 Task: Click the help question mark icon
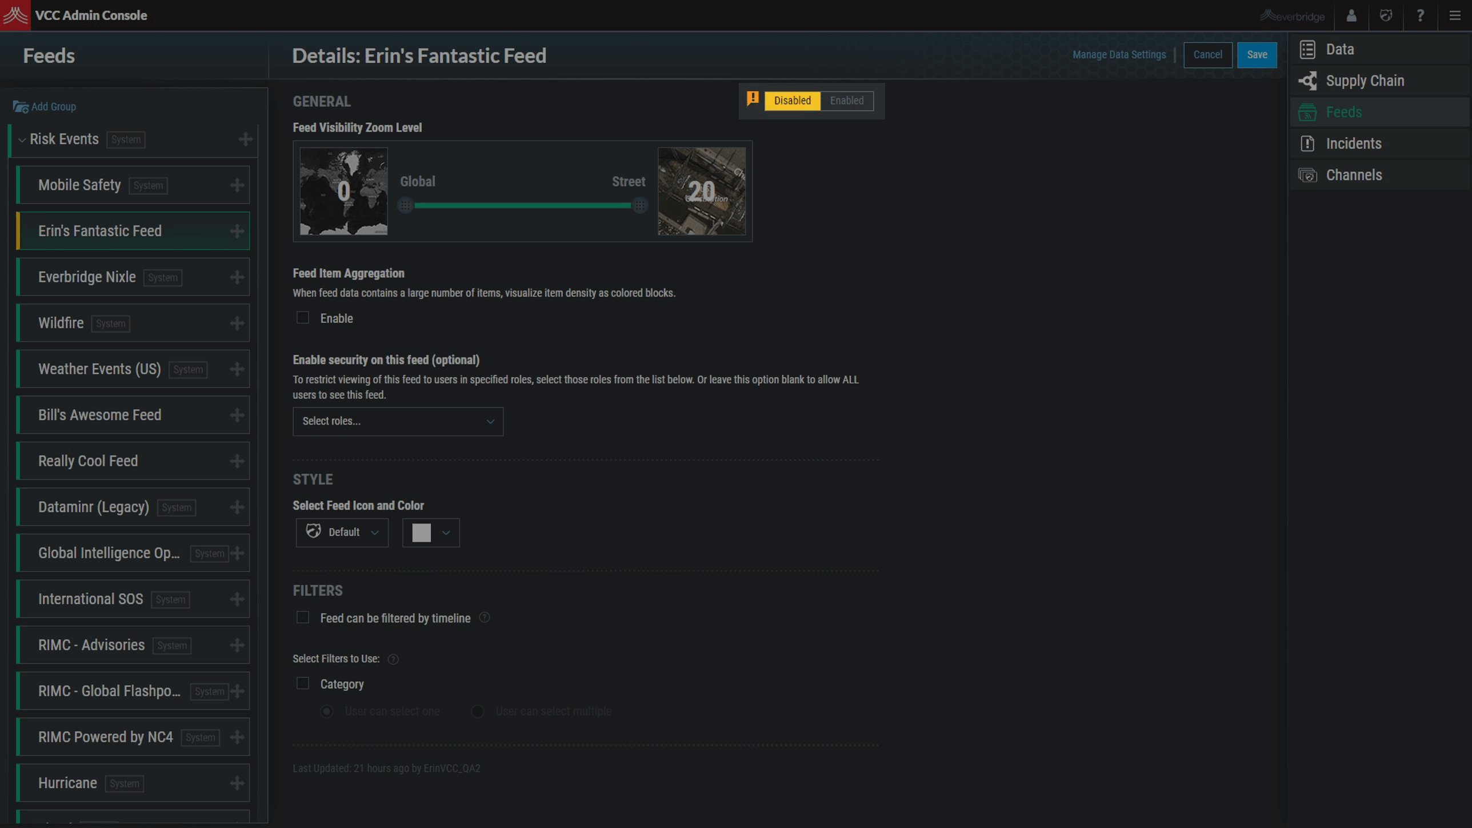coord(1420,15)
